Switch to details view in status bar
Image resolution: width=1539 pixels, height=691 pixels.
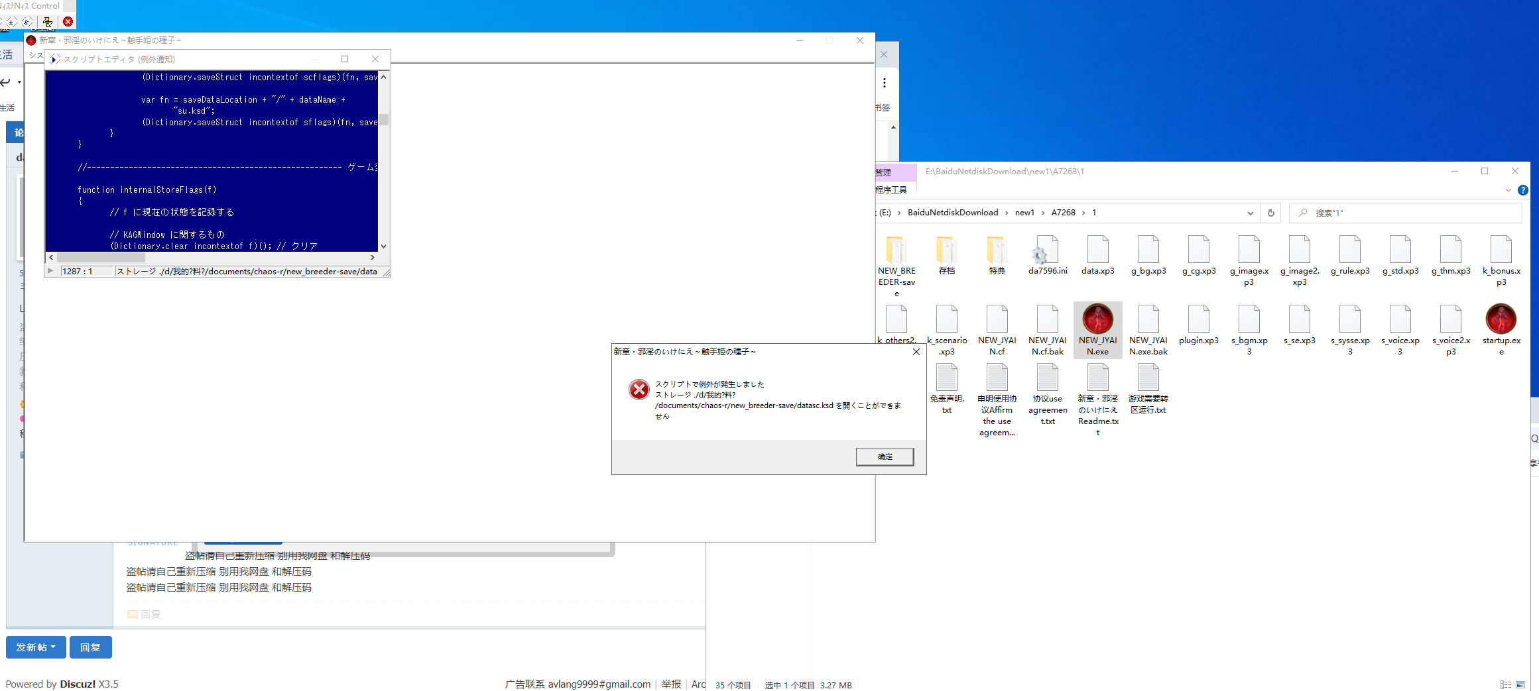[x=1505, y=684]
